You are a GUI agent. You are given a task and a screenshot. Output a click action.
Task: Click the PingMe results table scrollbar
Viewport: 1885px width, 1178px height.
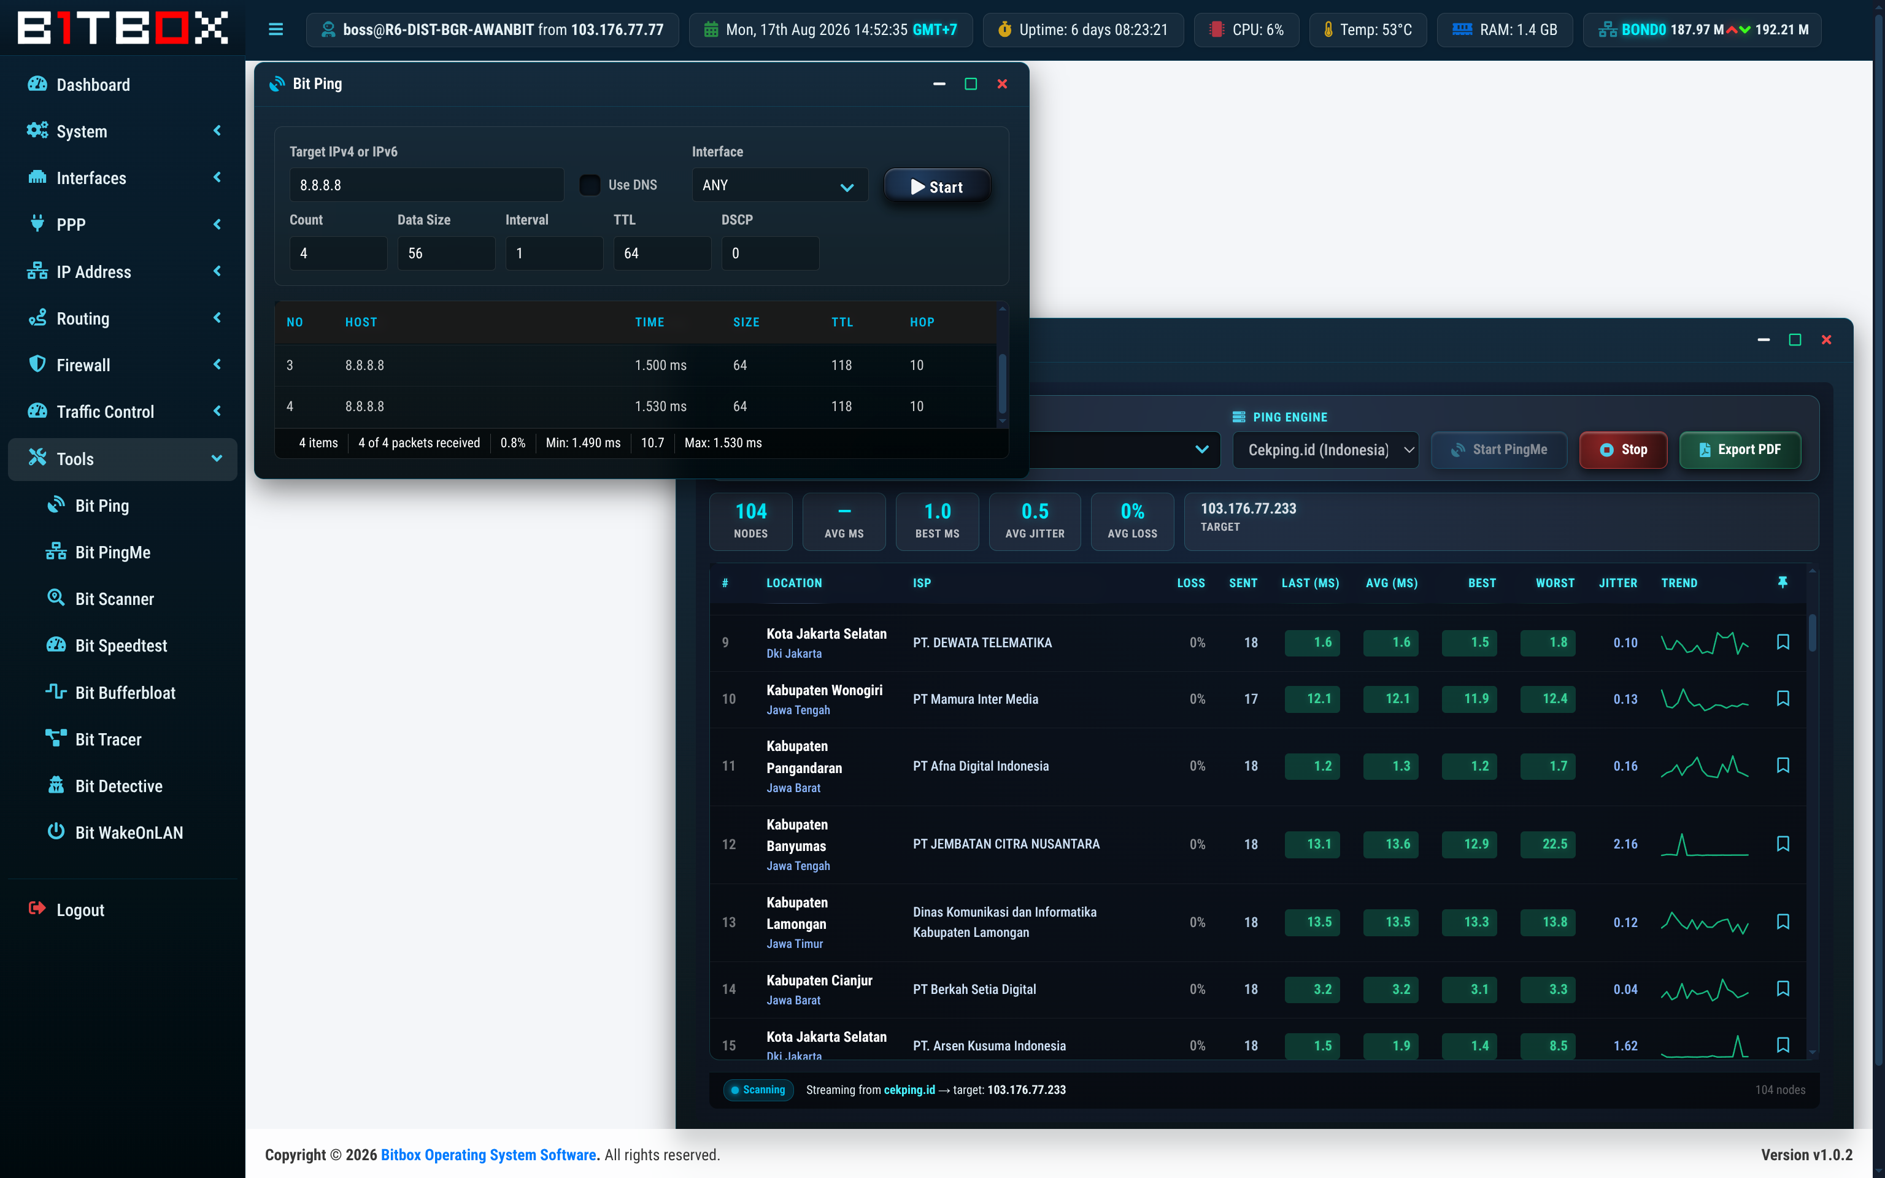pos(1813,633)
